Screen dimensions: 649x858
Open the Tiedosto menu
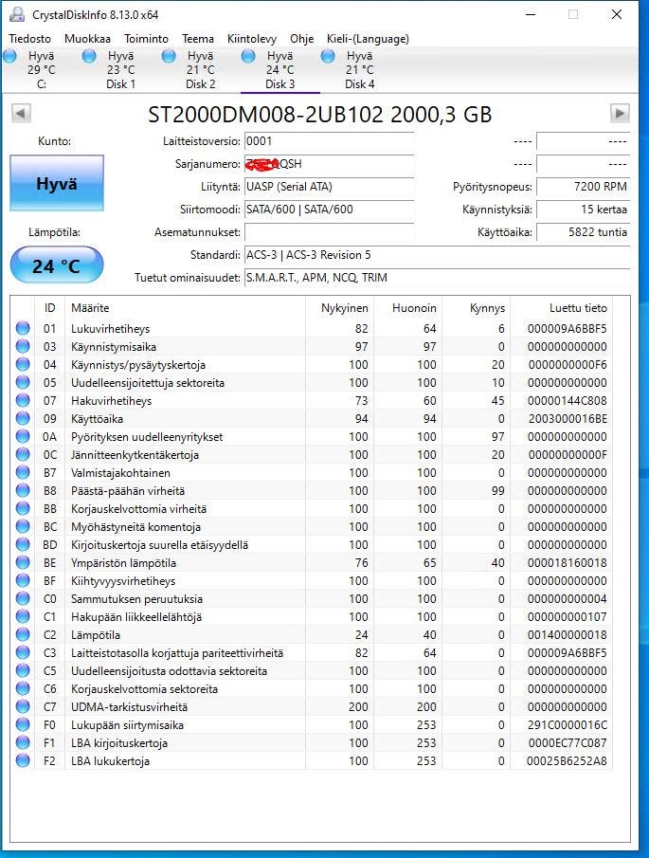29,39
